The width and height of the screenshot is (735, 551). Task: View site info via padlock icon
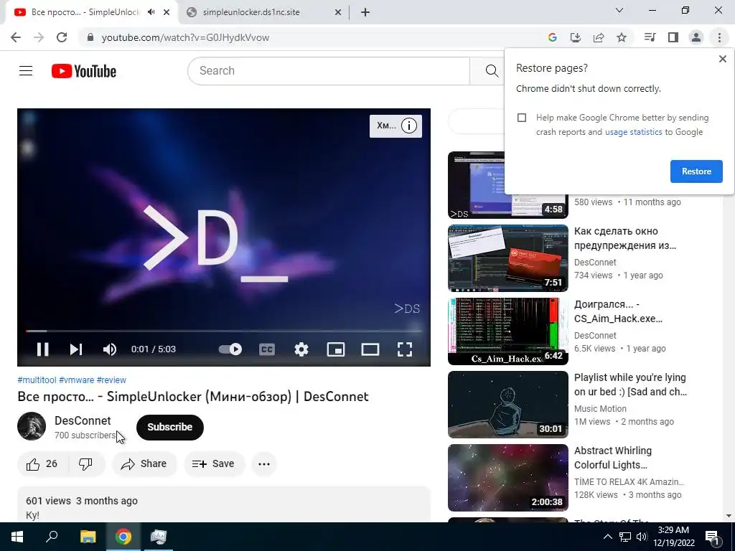tap(91, 37)
